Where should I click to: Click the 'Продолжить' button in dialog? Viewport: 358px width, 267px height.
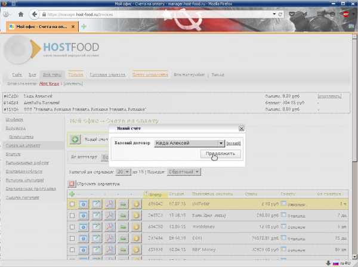coord(221,154)
